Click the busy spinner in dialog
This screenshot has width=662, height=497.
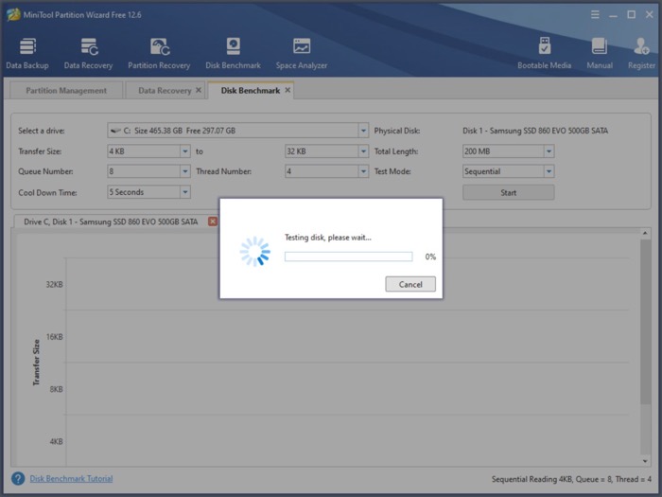[255, 252]
